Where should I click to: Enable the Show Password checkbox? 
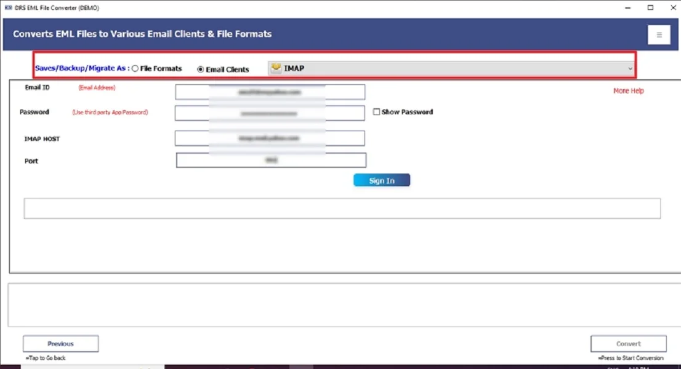376,112
